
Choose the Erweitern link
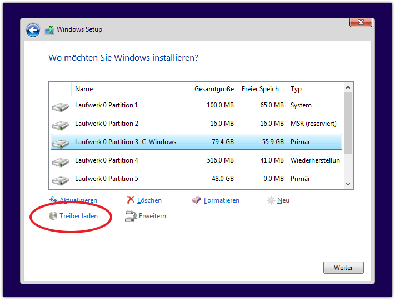click(152, 216)
